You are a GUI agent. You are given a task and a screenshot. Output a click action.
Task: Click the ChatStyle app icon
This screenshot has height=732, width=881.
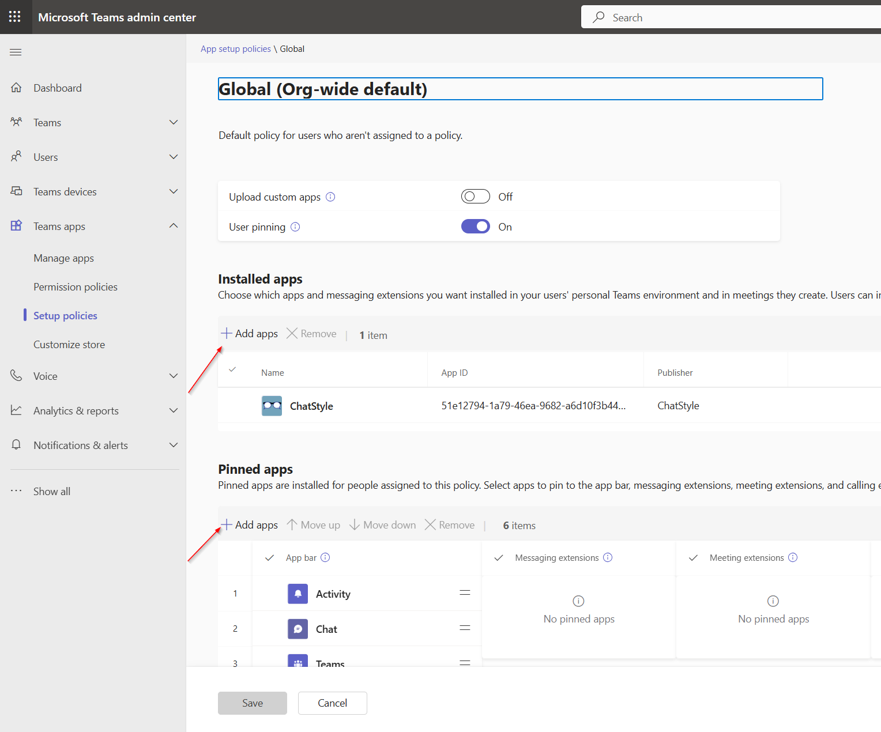pos(272,406)
